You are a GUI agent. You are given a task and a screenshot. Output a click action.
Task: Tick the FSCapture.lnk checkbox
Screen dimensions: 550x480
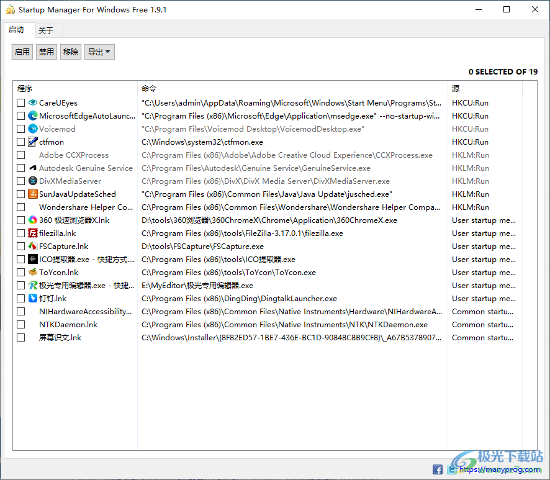[21, 246]
